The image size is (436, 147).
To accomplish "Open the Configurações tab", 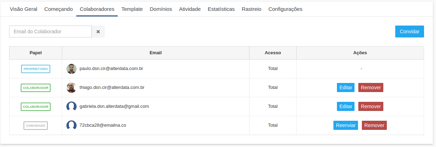I will click(x=285, y=9).
